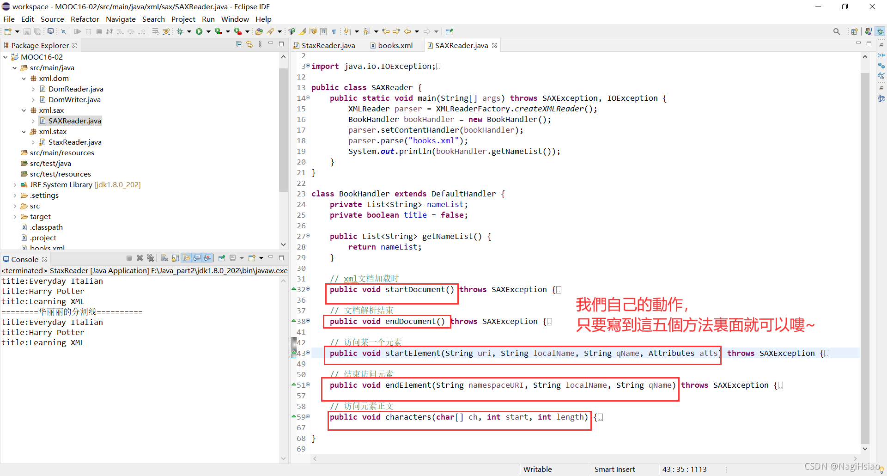Viewport: 887px width, 476px height.
Task: Toggle Show Whitespace Characters pilcrow
Action: pos(334,31)
